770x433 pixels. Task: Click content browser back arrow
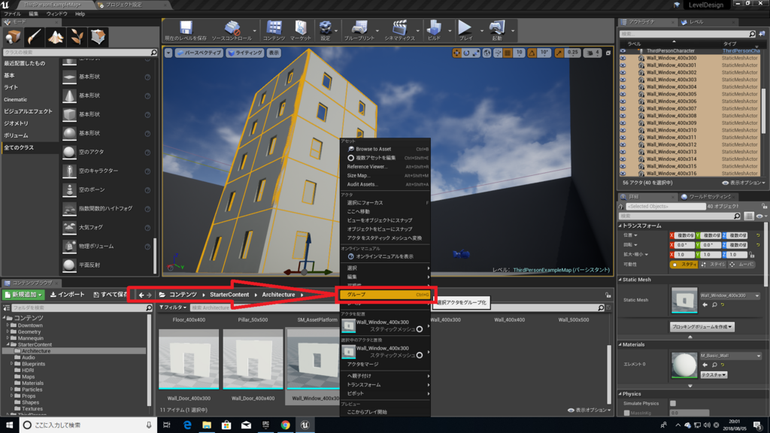[141, 295]
